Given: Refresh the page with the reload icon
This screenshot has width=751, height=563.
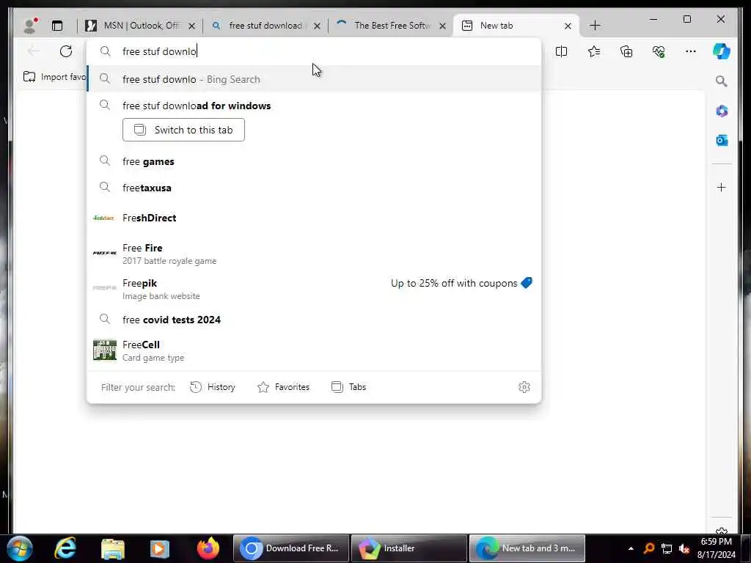Looking at the screenshot, I should 65,51.
